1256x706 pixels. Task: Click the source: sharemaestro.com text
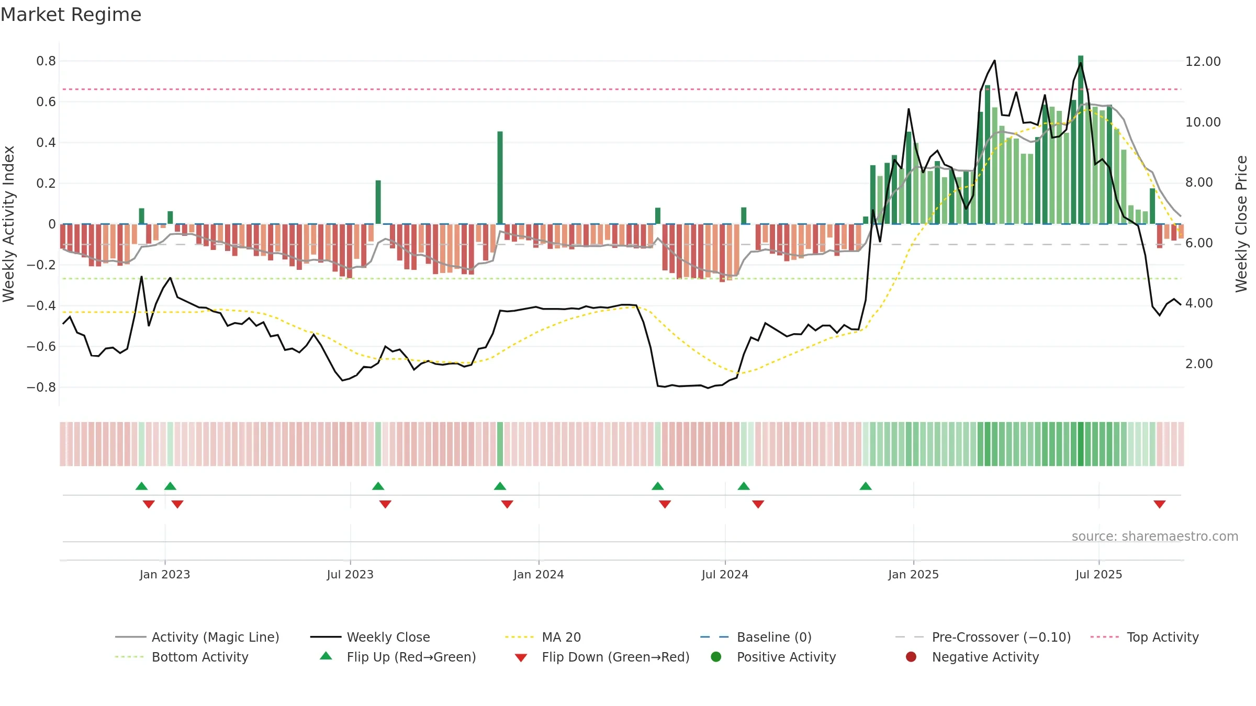(1155, 537)
